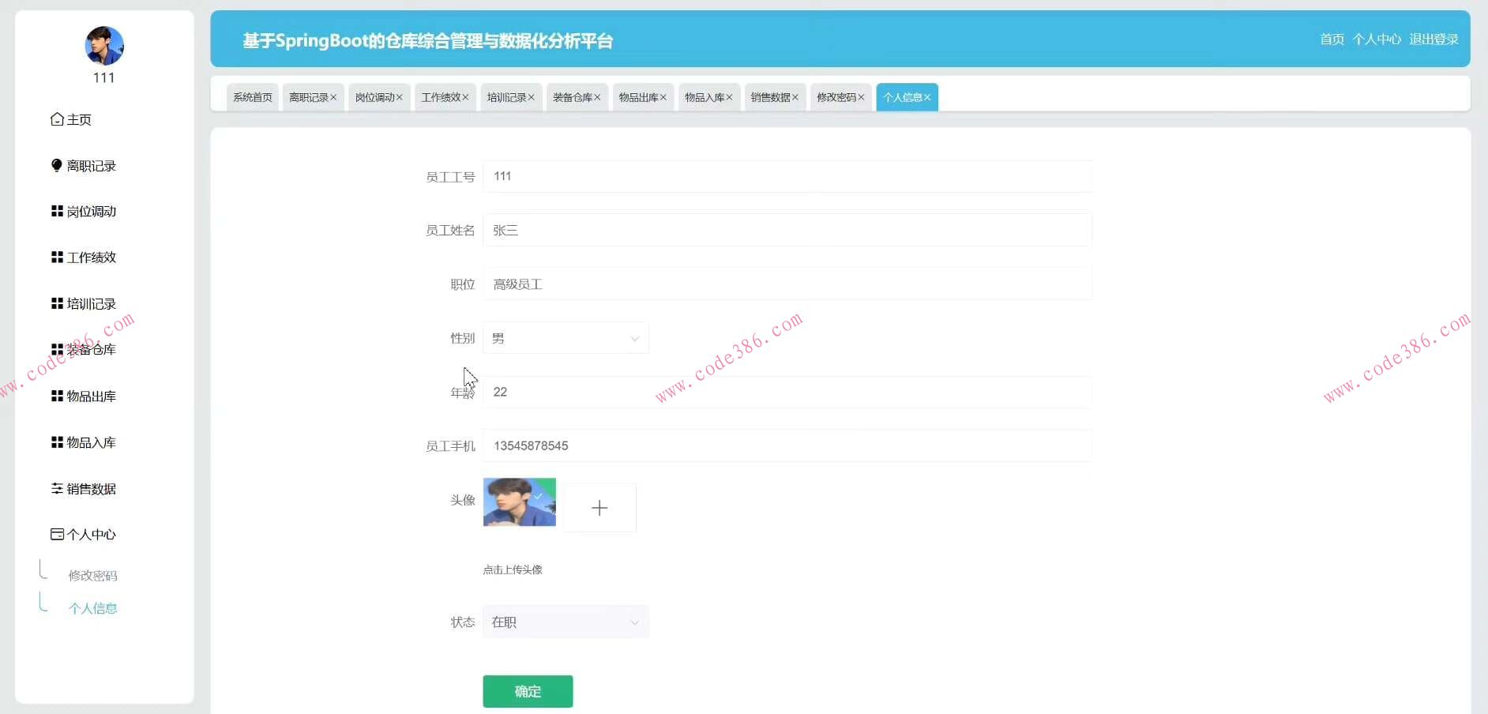Screen dimensions: 1488x714
Task: Switch to the 系统首页 tab
Action: click(252, 97)
